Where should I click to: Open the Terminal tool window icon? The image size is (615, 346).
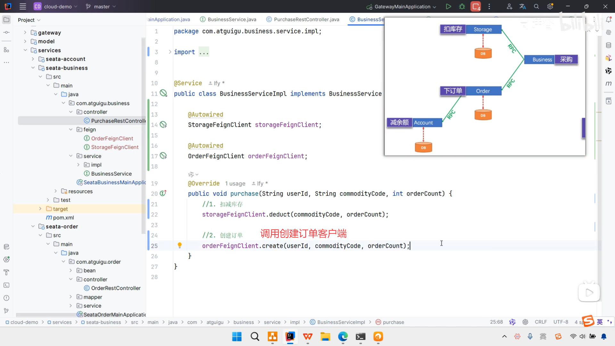[6, 285]
